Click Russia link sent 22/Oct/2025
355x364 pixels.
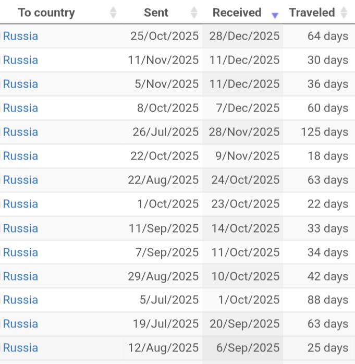(x=20, y=156)
